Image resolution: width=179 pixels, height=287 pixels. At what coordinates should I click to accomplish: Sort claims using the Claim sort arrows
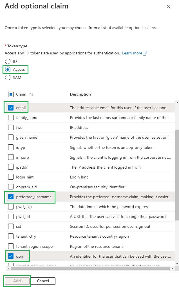click(31, 94)
